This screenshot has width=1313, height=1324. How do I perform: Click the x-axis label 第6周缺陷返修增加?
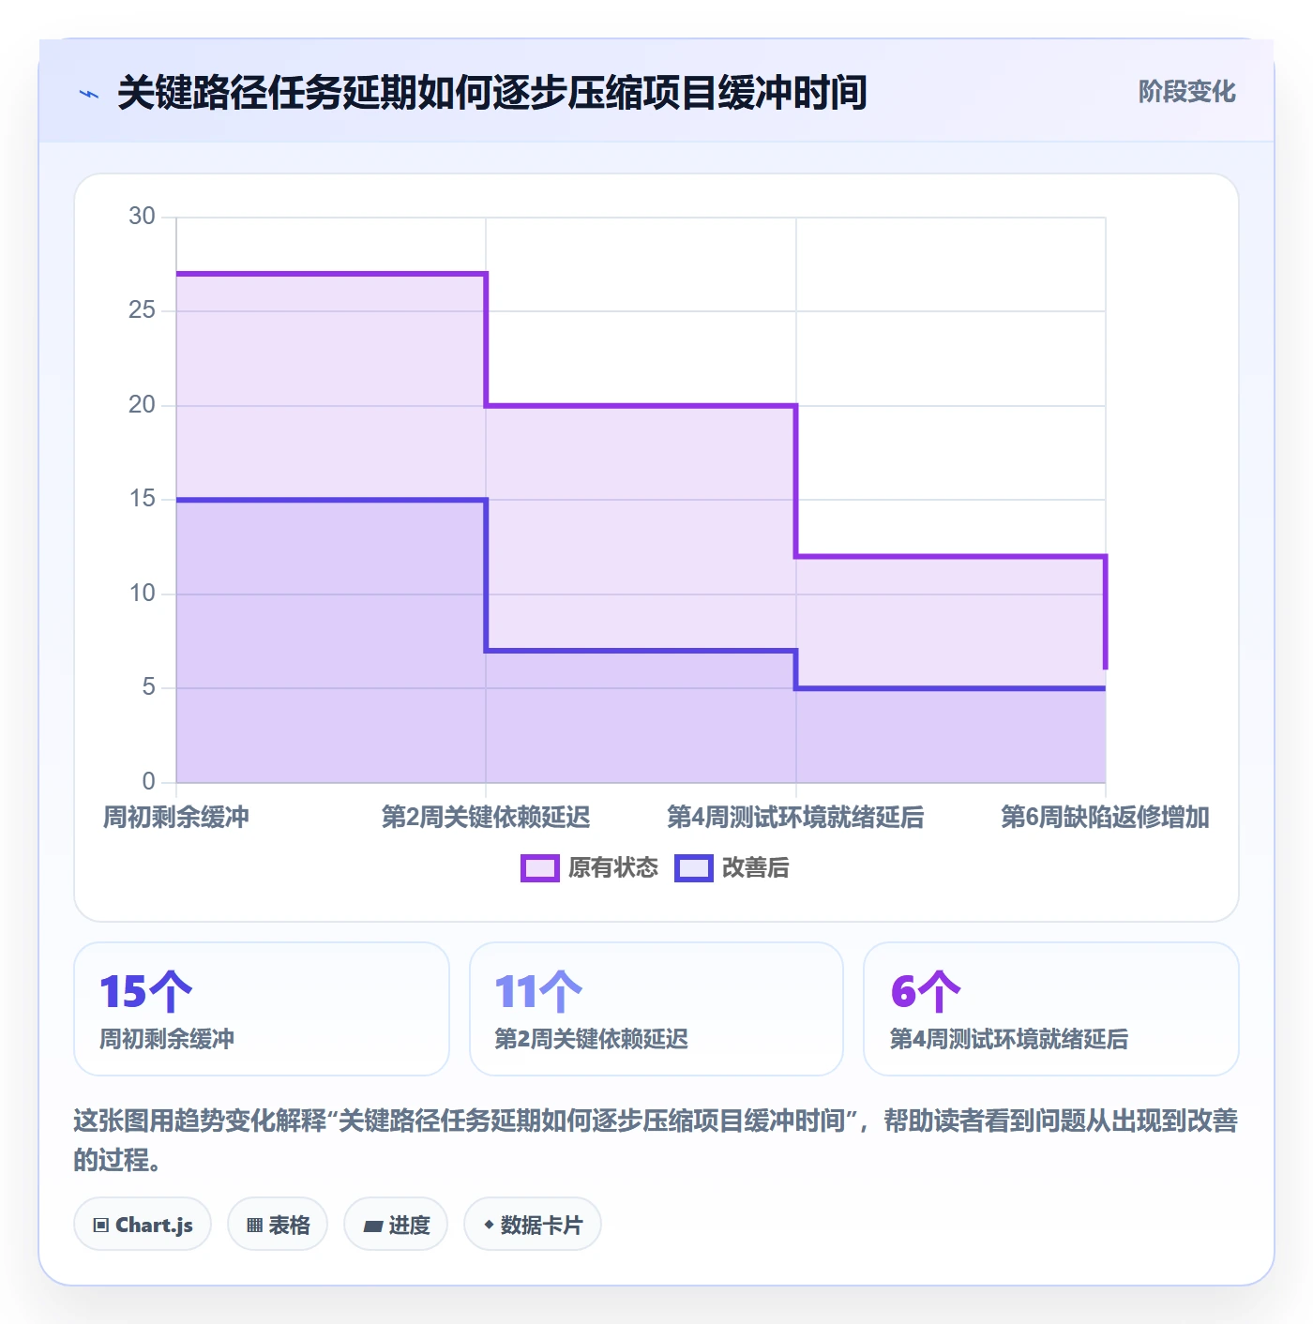pyautogui.click(x=1105, y=818)
